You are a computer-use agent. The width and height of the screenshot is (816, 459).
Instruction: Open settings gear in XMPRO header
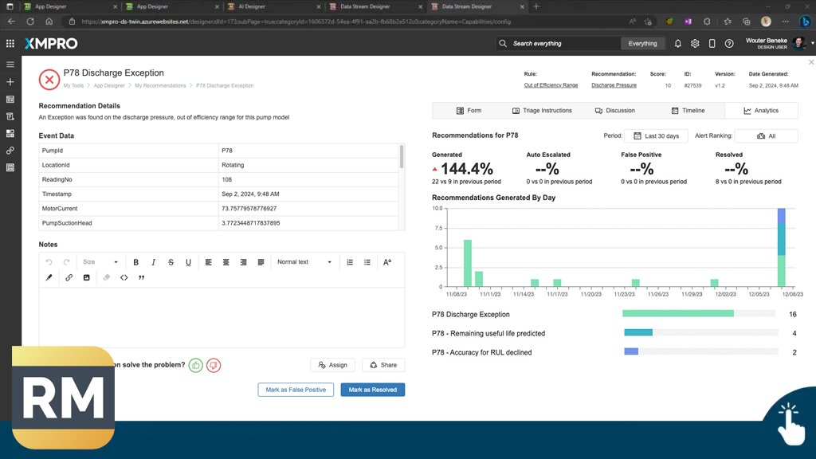coord(695,44)
